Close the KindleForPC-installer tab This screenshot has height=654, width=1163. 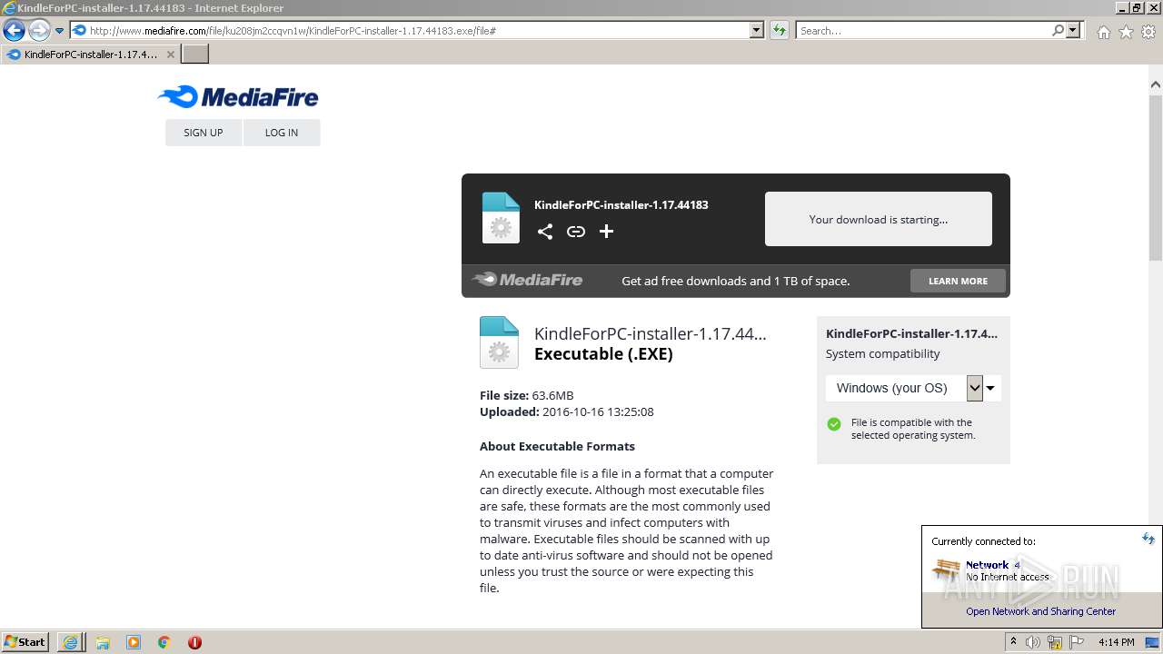[170, 54]
